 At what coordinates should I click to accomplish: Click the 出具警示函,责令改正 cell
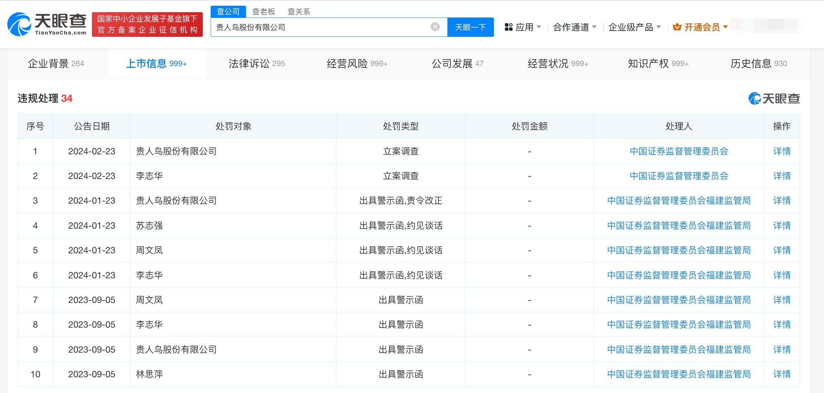[x=401, y=200]
